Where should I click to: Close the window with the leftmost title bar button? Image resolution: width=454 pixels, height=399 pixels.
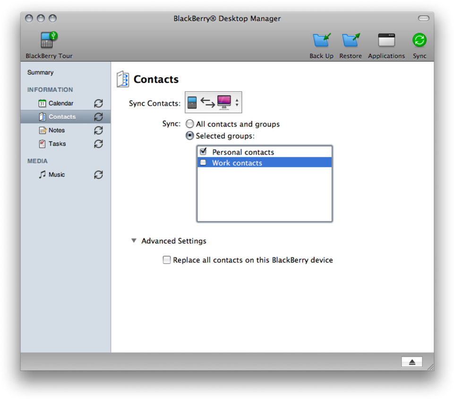pos(29,18)
